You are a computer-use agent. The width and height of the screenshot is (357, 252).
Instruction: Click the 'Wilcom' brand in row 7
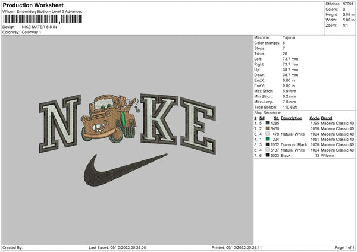(x=327, y=156)
